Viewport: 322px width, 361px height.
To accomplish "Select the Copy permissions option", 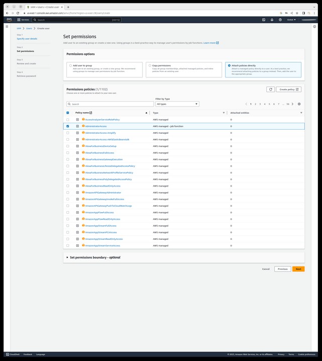I will 150,66.
